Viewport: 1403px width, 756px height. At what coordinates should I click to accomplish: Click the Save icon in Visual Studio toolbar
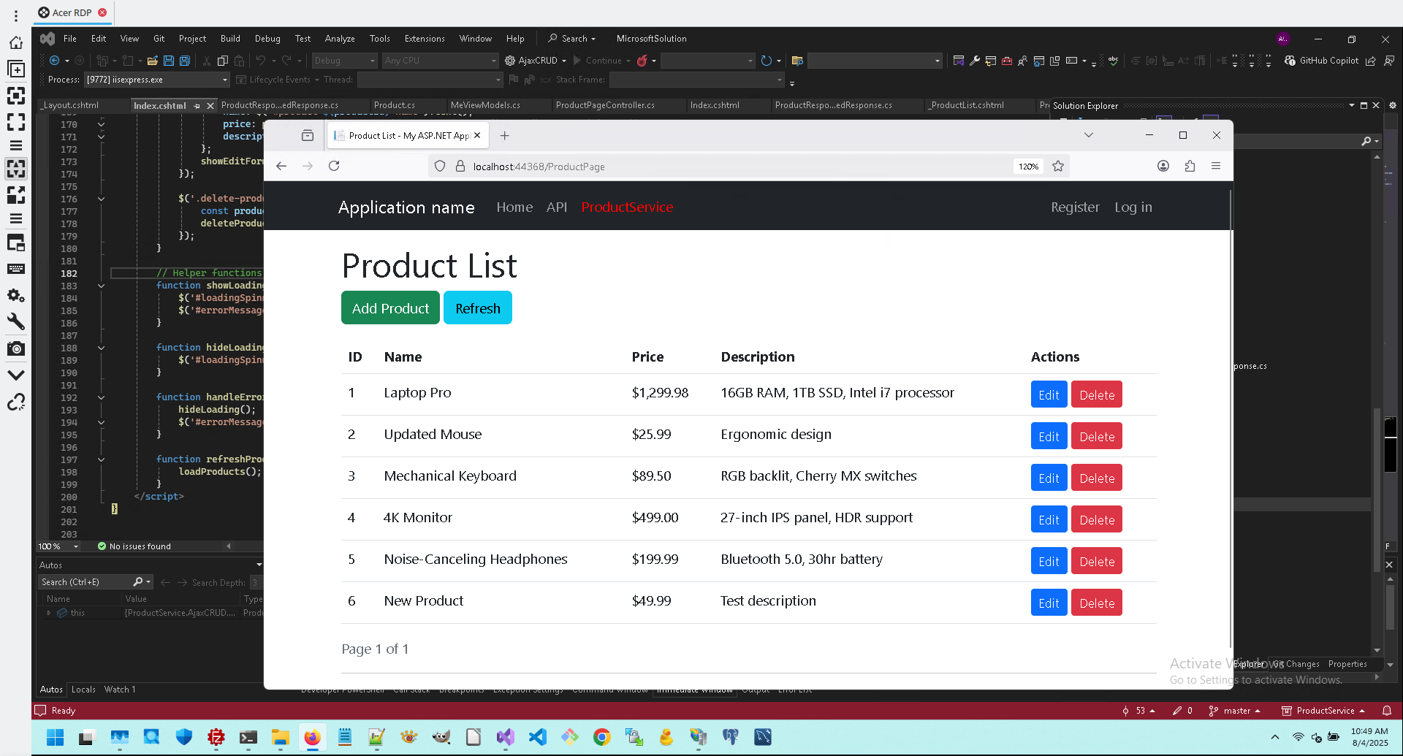pos(169,61)
